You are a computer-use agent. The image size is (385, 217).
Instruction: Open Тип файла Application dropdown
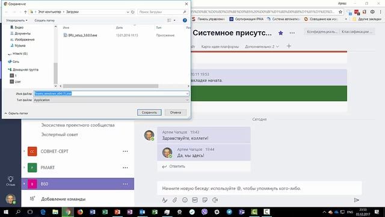[x=111, y=100]
